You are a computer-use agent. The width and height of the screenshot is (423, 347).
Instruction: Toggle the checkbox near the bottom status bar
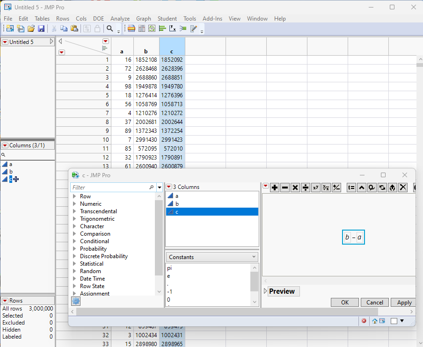394,321
